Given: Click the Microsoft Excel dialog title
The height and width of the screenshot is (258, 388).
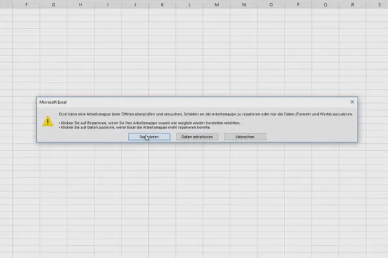Looking at the screenshot, I should pos(53,102).
